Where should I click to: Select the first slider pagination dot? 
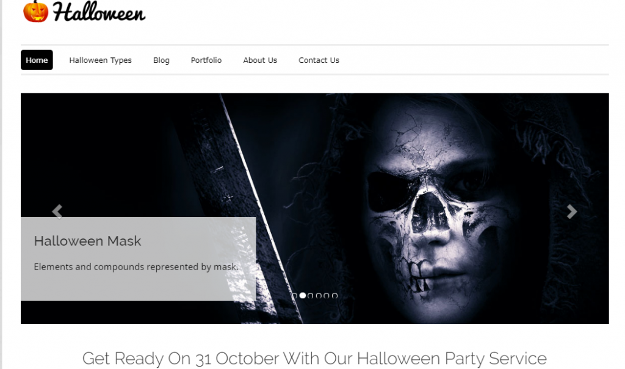click(x=295, y=296)
